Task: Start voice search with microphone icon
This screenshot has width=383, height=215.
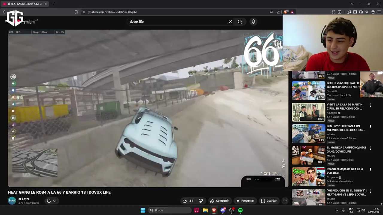Action: pyautogui.click(x=253, y=21)
